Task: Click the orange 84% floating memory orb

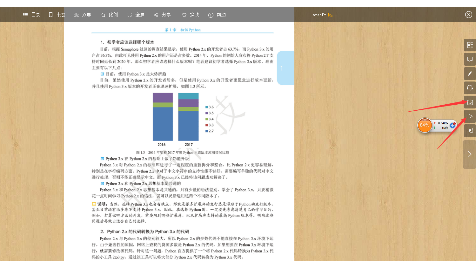Action: [425, 125]
